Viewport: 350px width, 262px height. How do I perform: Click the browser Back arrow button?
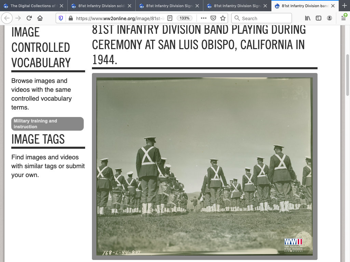[8, 18]
